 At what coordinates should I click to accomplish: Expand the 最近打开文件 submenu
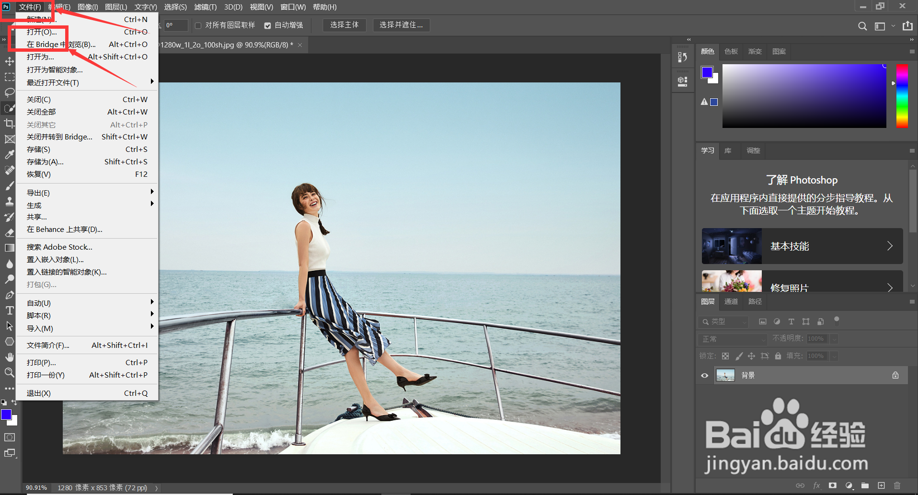87,82
